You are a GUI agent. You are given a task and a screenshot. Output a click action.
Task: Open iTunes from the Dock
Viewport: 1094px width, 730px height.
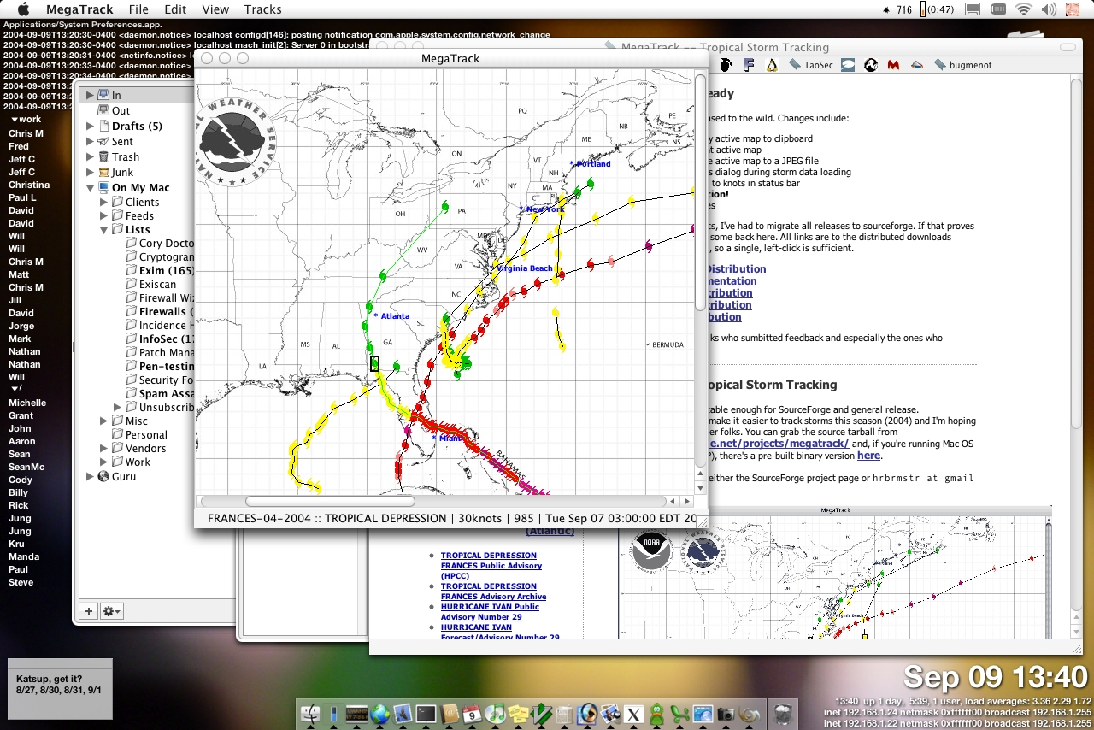[x=495, y=714]
